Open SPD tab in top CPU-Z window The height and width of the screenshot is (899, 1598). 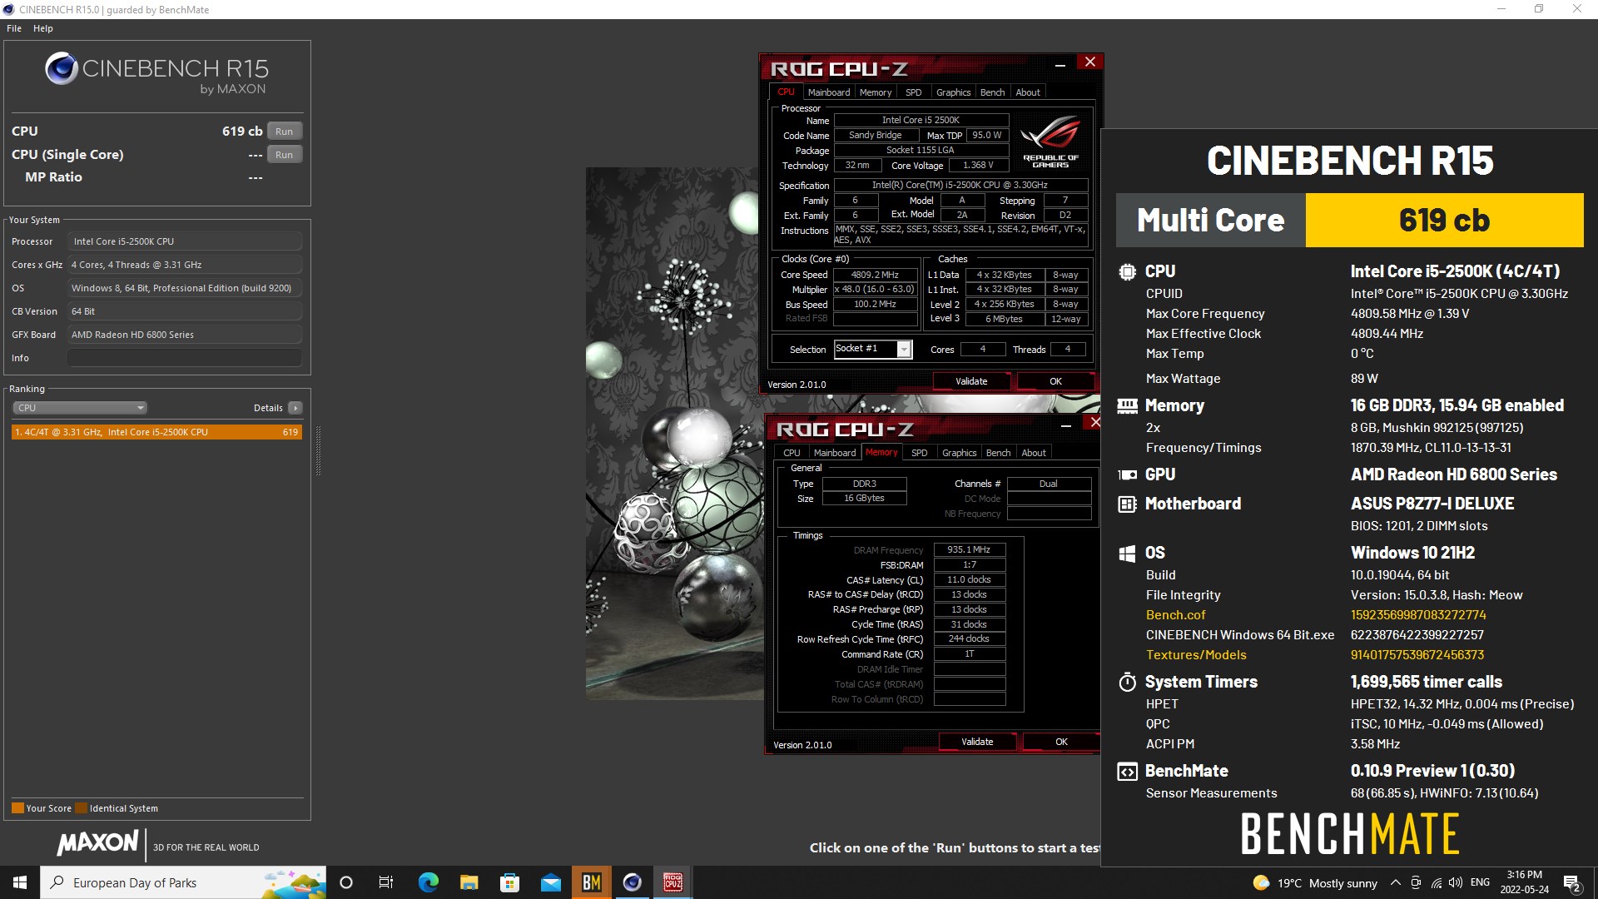click(913, 92)
